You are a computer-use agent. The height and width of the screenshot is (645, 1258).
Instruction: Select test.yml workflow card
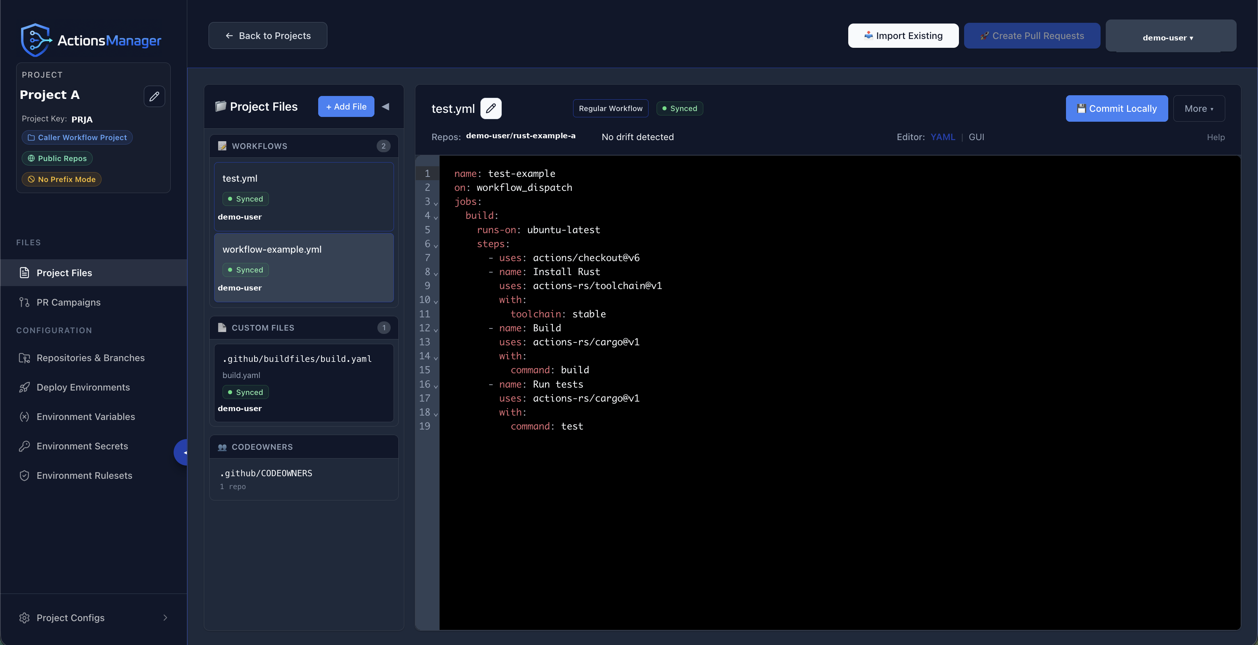[x=304, y=197]
